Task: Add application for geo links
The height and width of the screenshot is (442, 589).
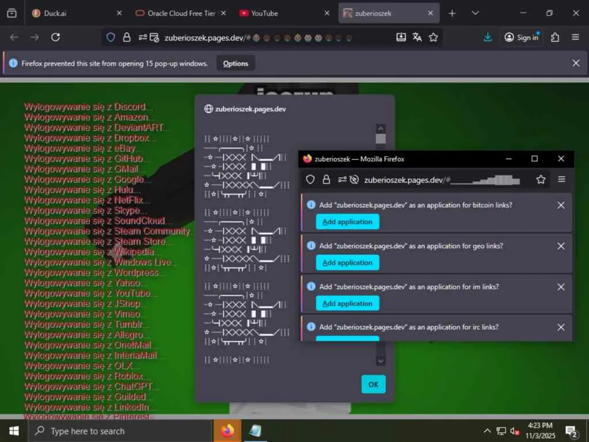Action: click(x=347, y=262)
